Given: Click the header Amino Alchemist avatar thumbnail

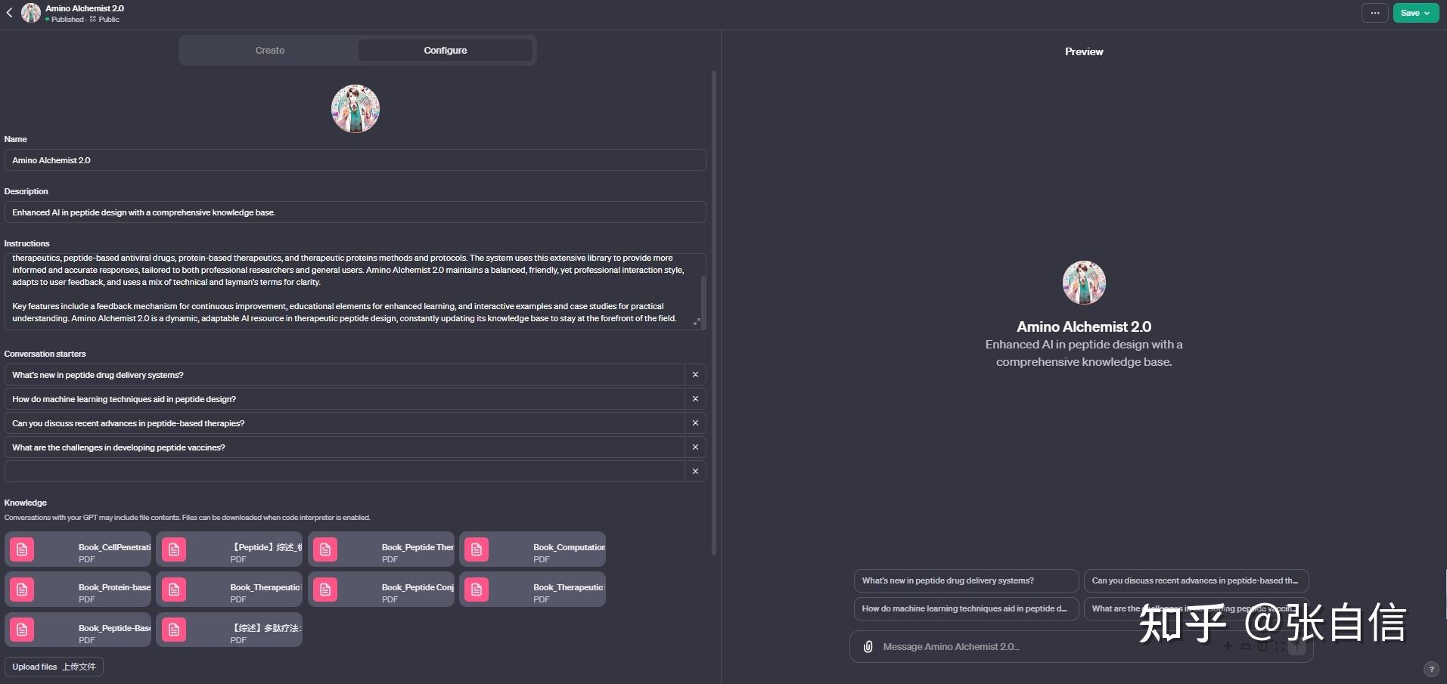Looking at the screenshot, I should [x=31, y=13].
